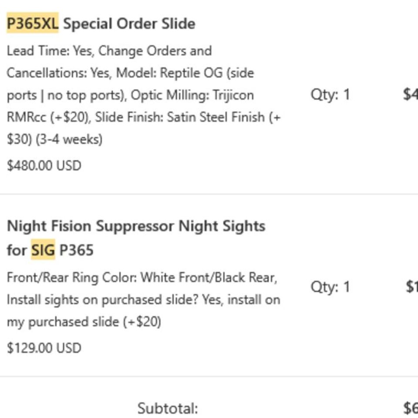Click the line total beside the night sights
This screenshot has width=418, height=418.
tap(411, 287)
